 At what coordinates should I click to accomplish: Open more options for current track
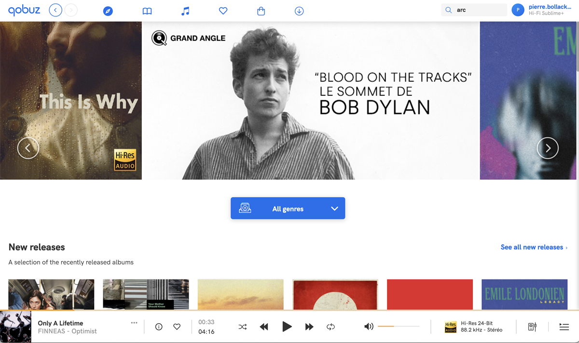click(x=134, y=323)
